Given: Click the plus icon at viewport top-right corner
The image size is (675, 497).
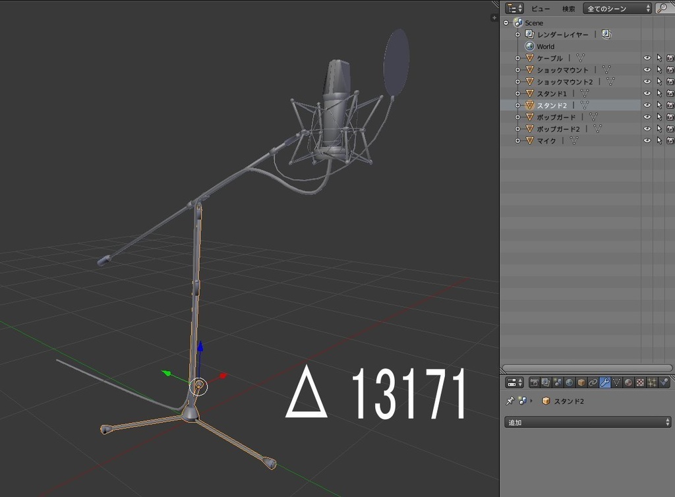Looking at the screenshot, I should point(494,18).
